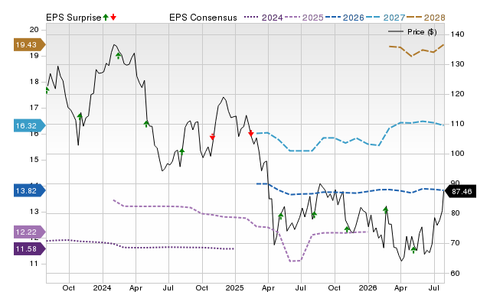Click red surprise arrow in late October 2024
Screen dimensions: 490x292
[212, 137]
